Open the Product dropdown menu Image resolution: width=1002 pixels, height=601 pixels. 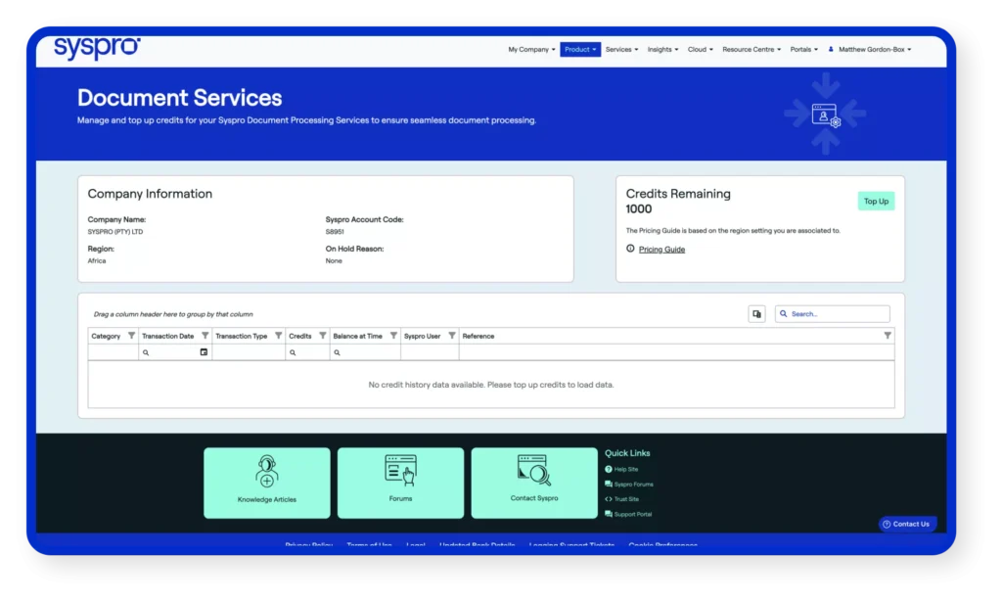[580, 49]
